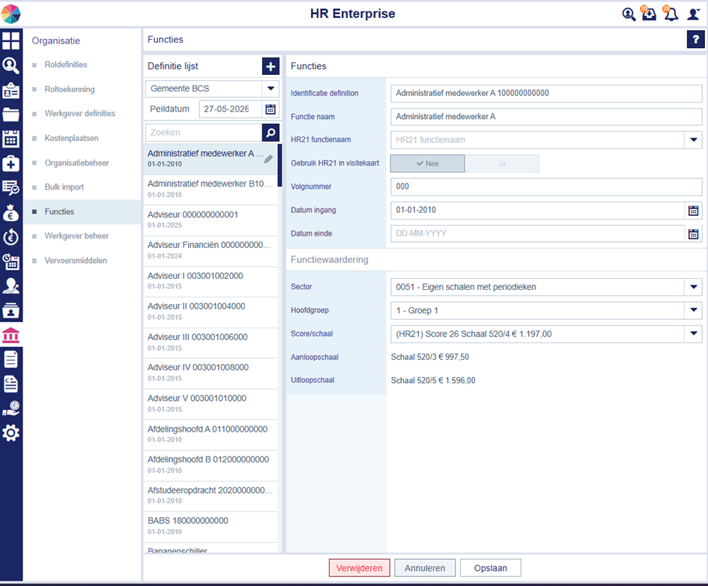Select Administratief medewerker B10 in list
The height and width of the screenshot is (586, 708).
tap(211, 189)
